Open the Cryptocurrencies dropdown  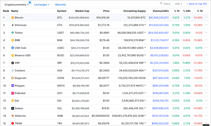click(x=17, y=5)
